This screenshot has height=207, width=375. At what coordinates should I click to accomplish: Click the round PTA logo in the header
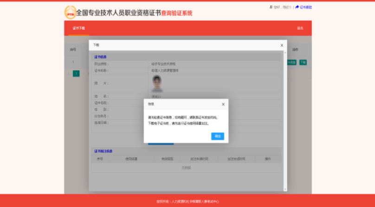71,13
